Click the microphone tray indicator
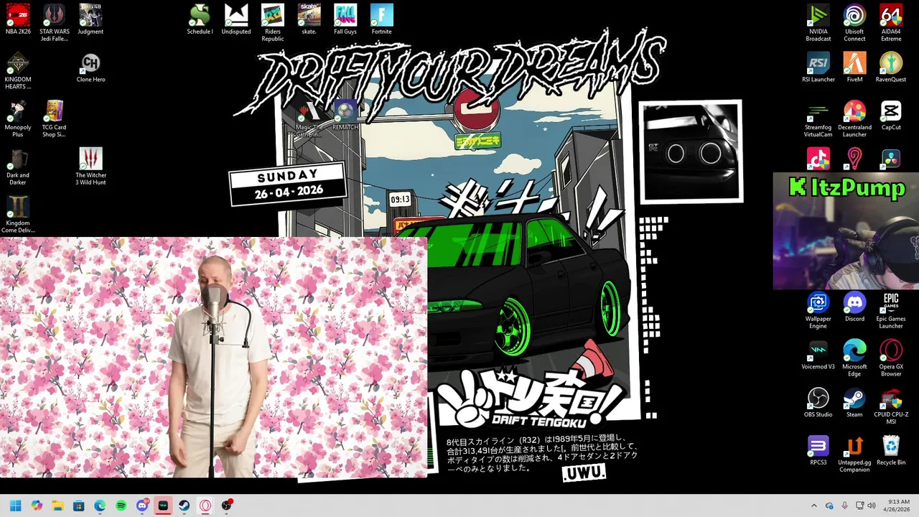This screenshot has height=517, width=919. [844, 506]
